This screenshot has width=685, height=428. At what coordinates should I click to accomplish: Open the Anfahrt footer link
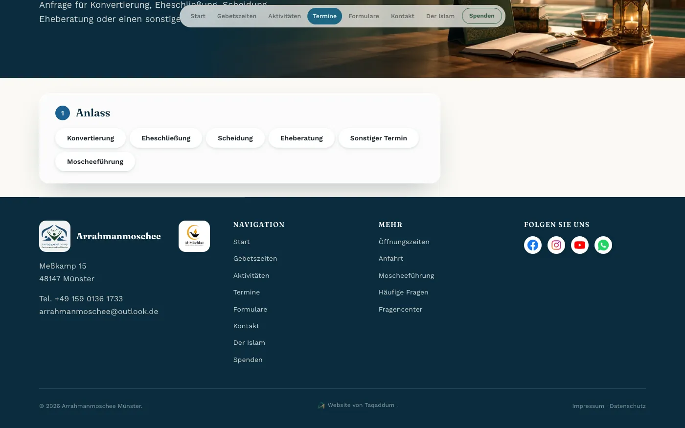391,258
